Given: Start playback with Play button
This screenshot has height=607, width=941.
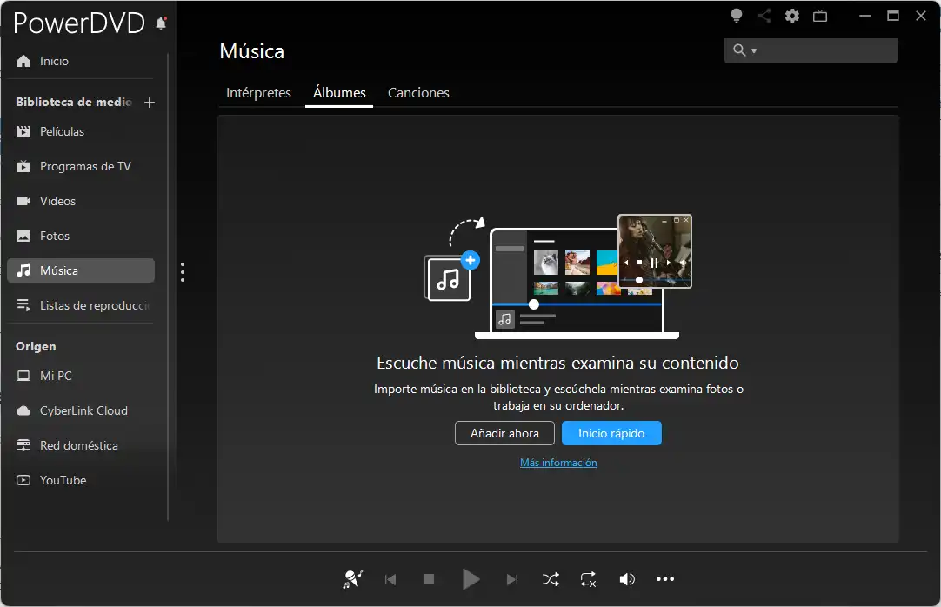Looking at the screenshot, I should pos(470,579).
